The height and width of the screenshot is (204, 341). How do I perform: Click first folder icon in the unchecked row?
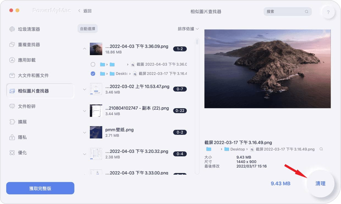(102, 64)
